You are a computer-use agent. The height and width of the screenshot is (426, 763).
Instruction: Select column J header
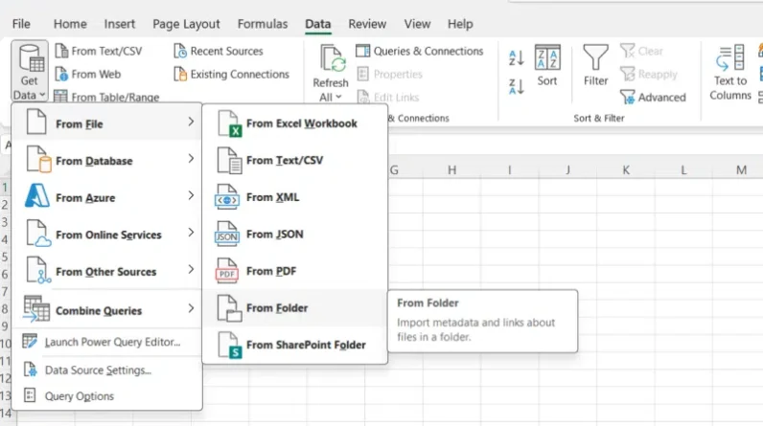(567, 170)
